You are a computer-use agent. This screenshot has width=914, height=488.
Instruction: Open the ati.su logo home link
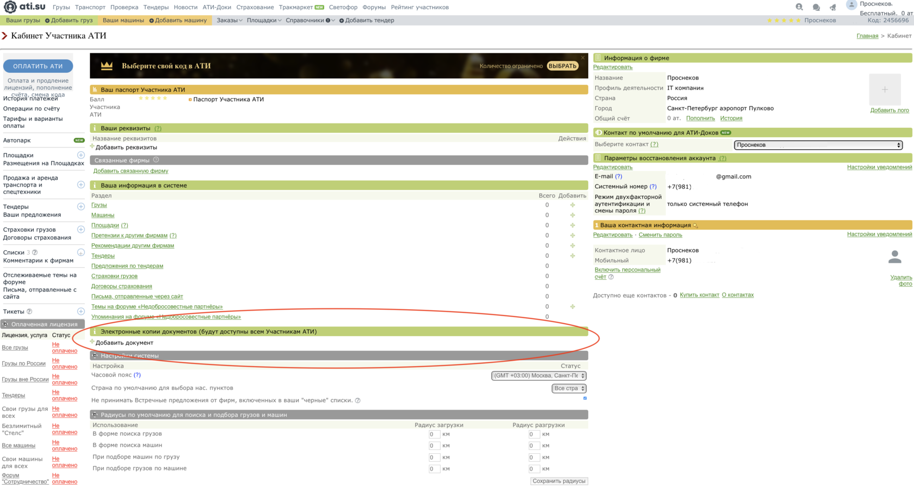point(24,7)
